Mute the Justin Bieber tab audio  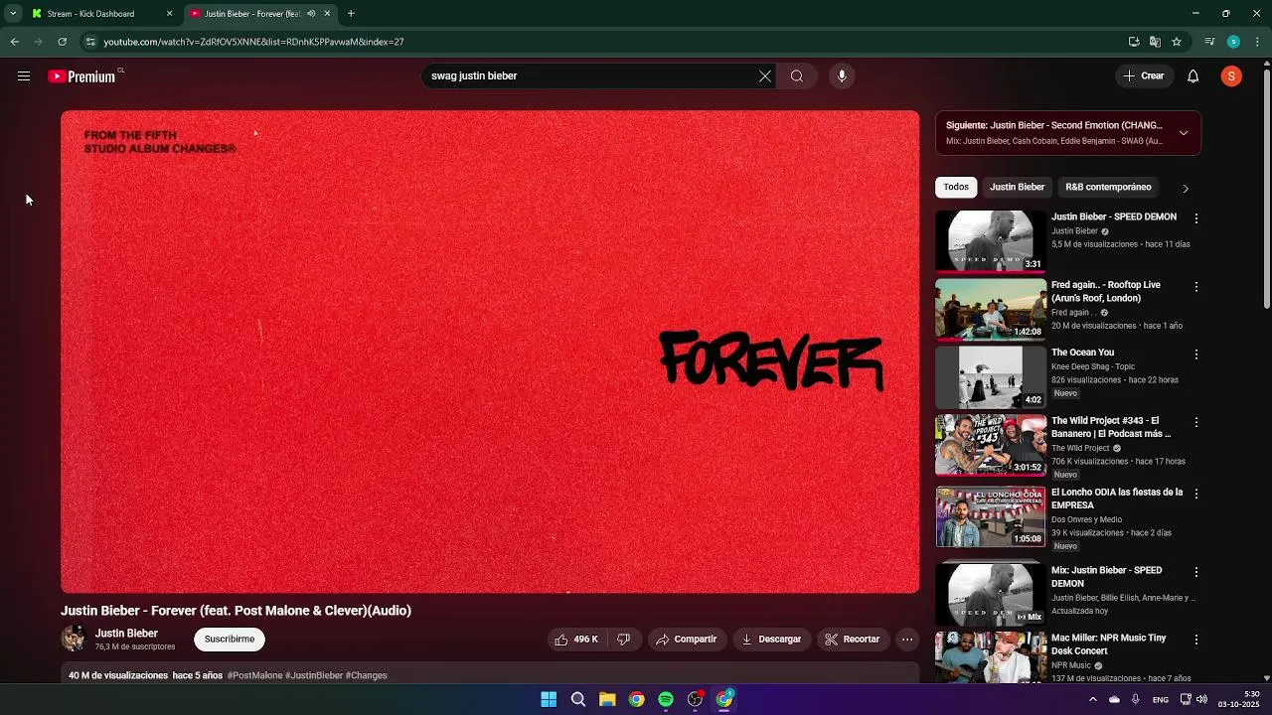(x=311, y=14)
